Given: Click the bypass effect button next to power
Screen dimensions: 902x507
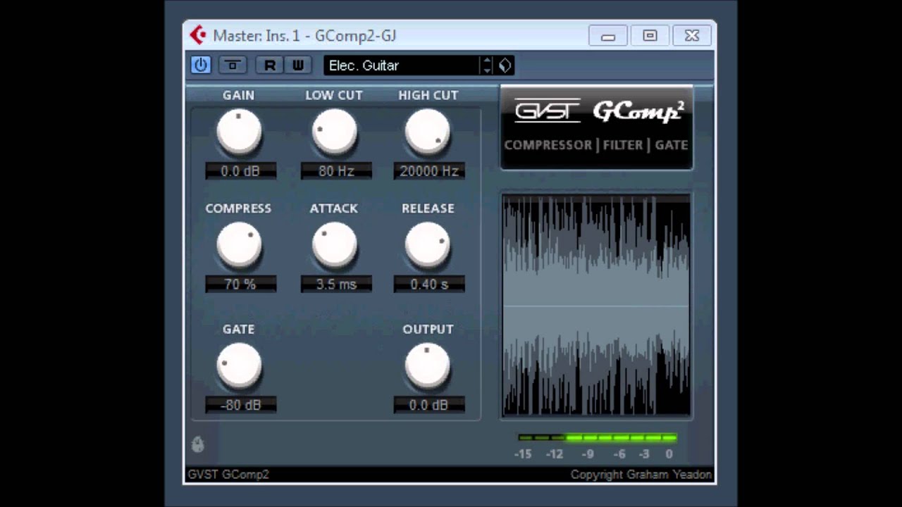Looking at the screenshot, I should [x=233, y=65].
